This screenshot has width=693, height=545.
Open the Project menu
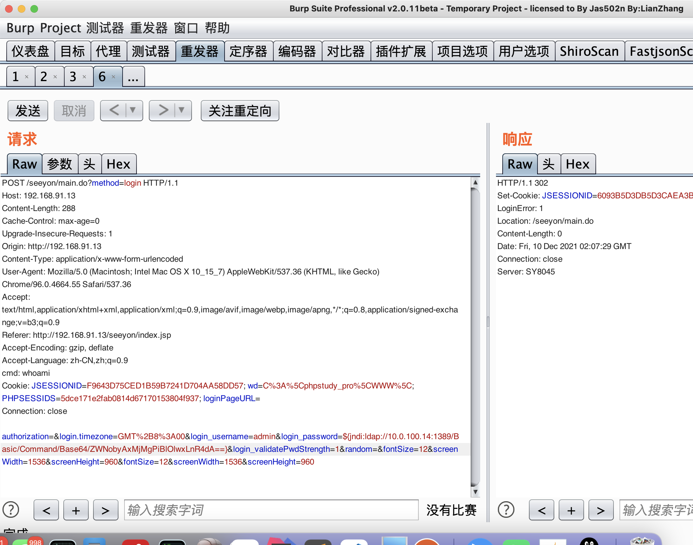[x=60, y=28]
